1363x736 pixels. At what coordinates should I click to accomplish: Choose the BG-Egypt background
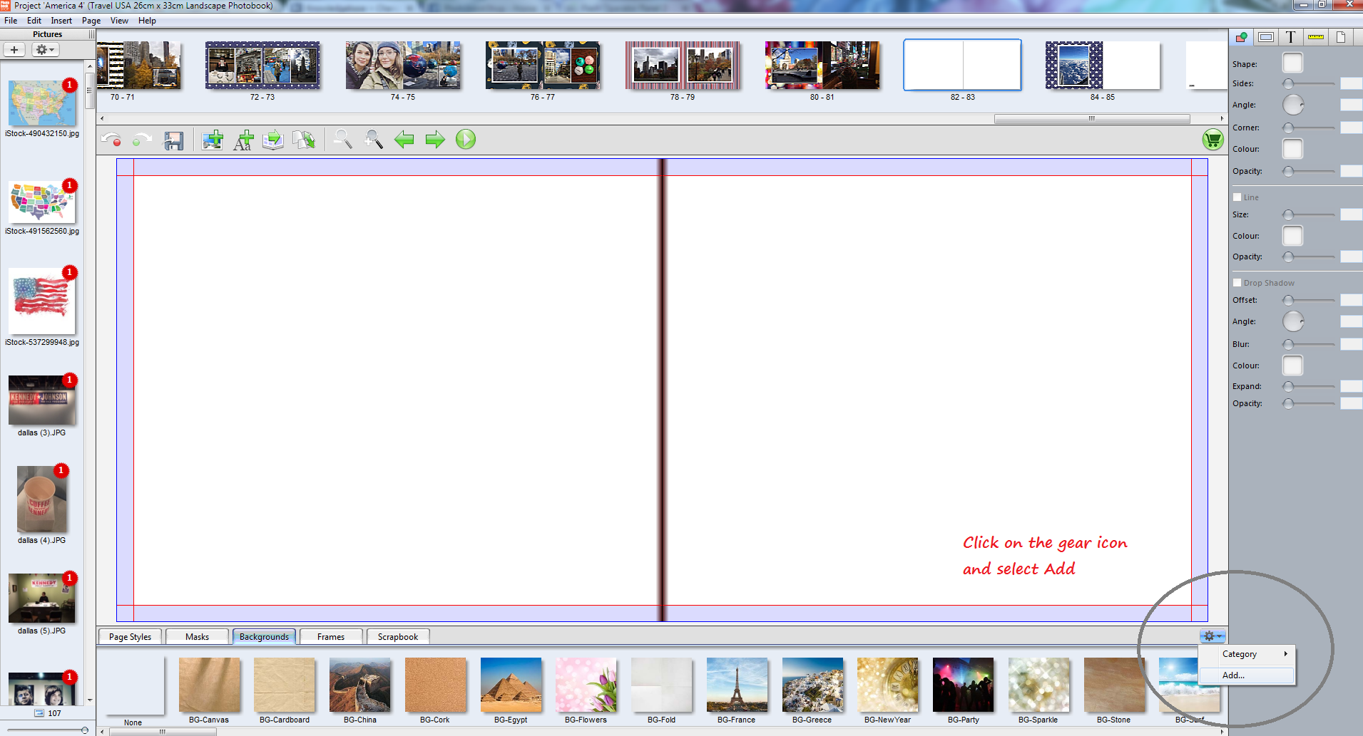[511, 685]
